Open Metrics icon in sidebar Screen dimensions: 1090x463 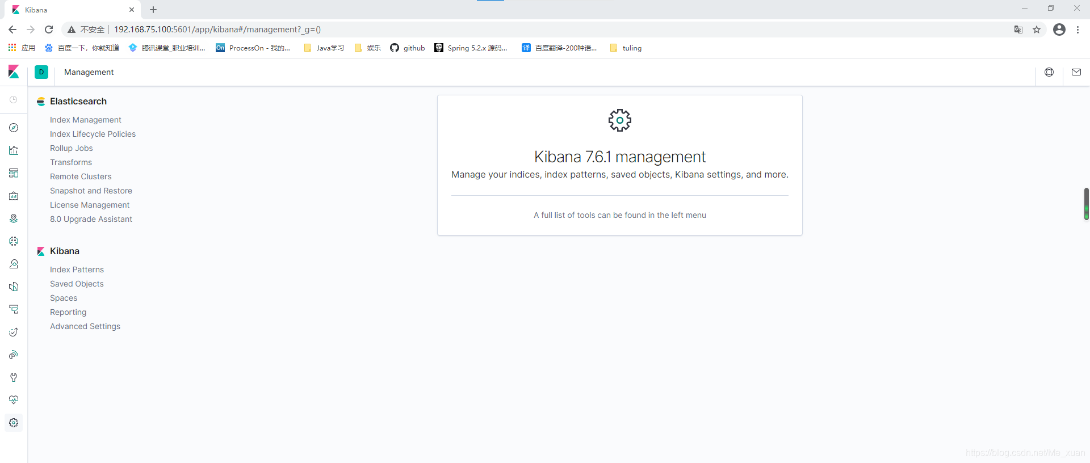pos(14,264)
